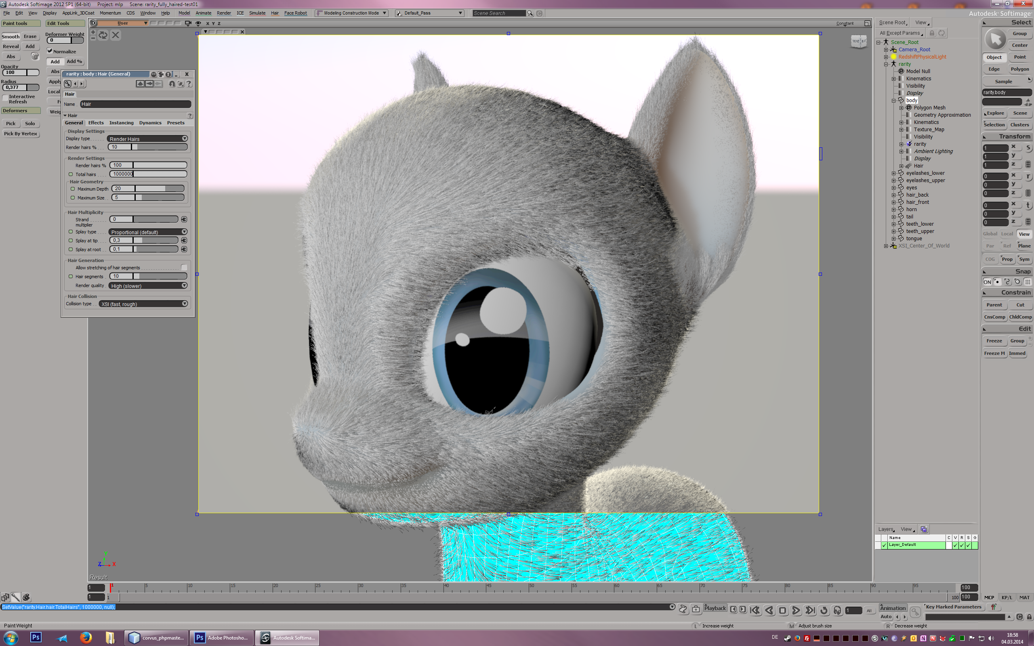Enable Allow stretching of hair segments
1034x646 pixels.
click(184, 267)
